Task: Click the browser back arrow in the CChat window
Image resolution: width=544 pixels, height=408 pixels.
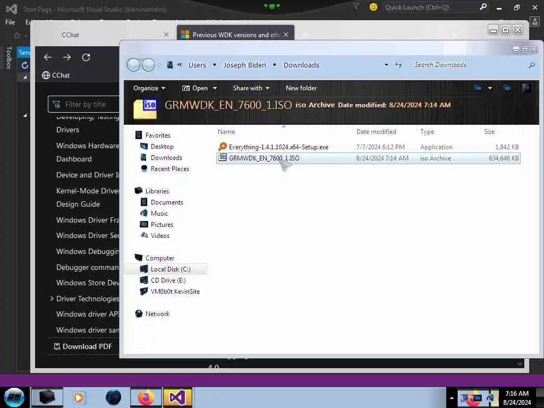Action: 48,57
